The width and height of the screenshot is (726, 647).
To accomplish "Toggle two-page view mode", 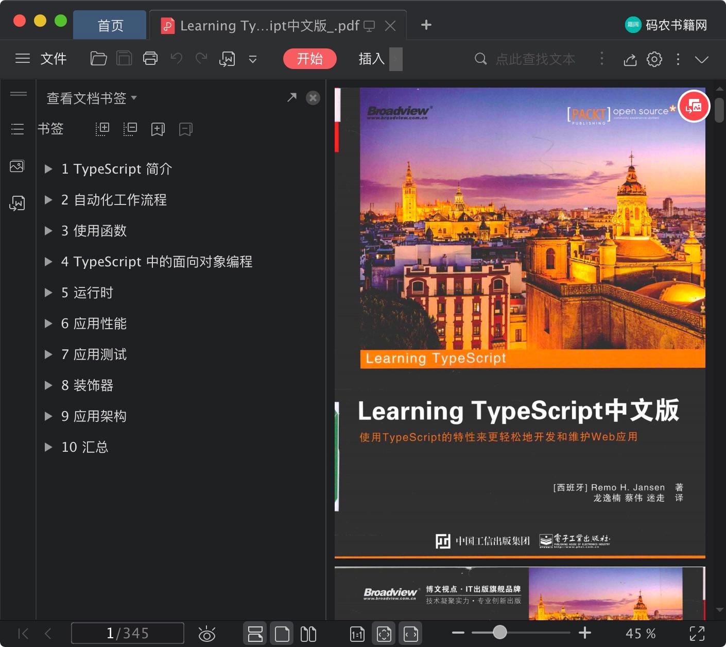I will [308, 634].
